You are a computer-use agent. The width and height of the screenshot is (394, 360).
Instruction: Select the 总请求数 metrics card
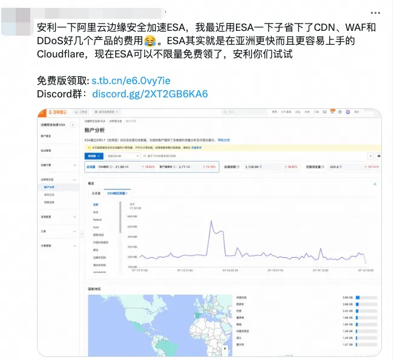click(x=261, y=167)
